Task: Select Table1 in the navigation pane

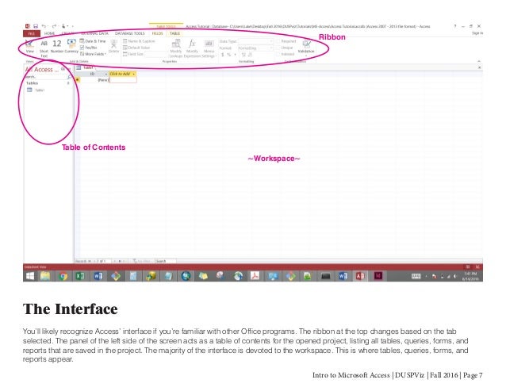Action: (x=36, y=90)
